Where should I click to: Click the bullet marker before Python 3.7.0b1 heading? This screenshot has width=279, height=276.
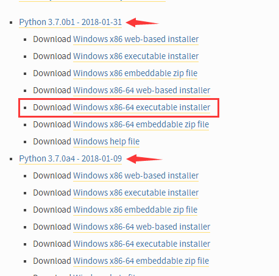(x=11, y=23)
